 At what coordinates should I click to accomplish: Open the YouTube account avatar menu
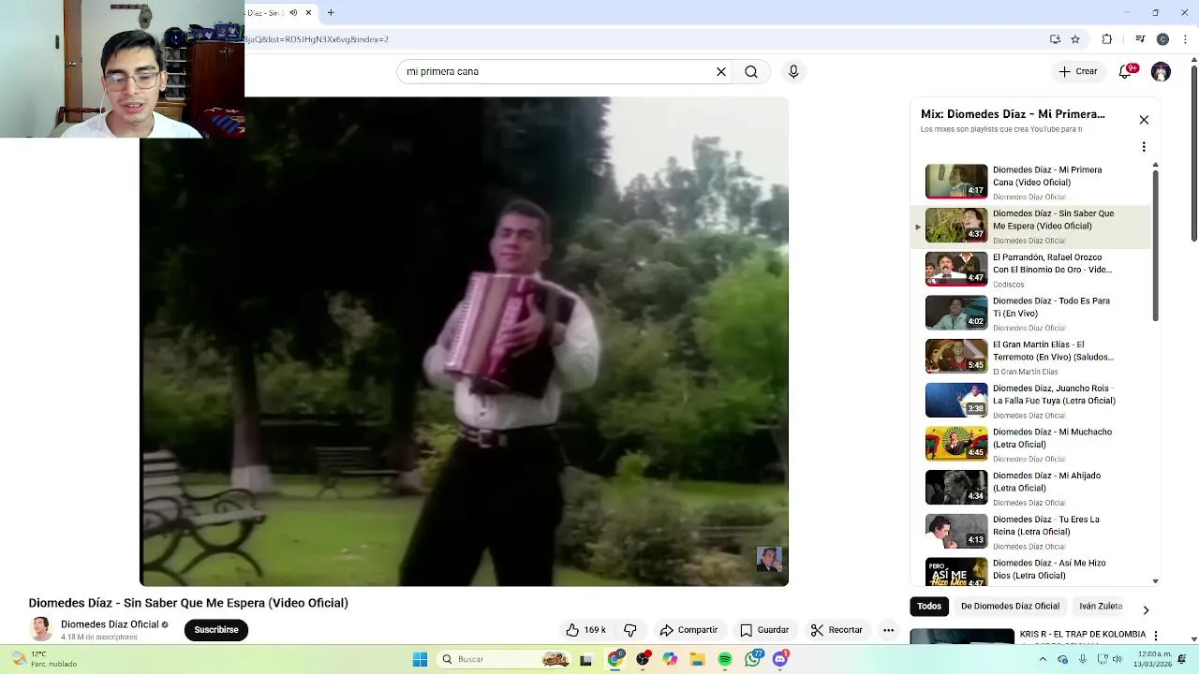tap(1161, 71)
